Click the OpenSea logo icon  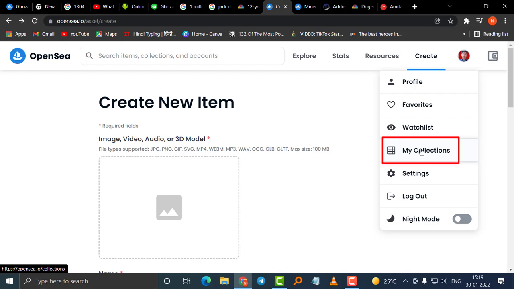point(18,56)
